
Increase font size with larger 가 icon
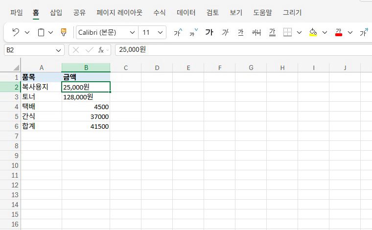click(x=178, y=32)
